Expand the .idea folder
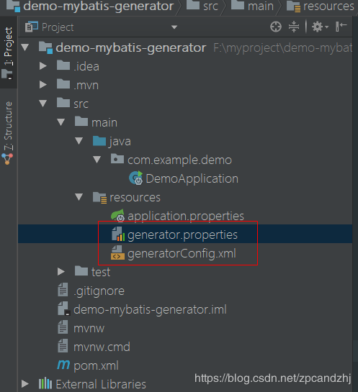This screenshot has height=392, width=358. pos(43,66)
